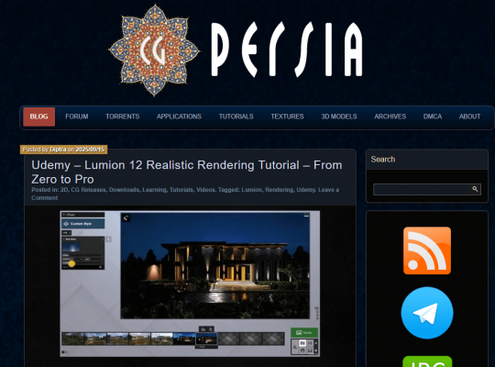Open the TUTORIALS section
Screen dimensions: 495x367
click(x=236, y=117)
